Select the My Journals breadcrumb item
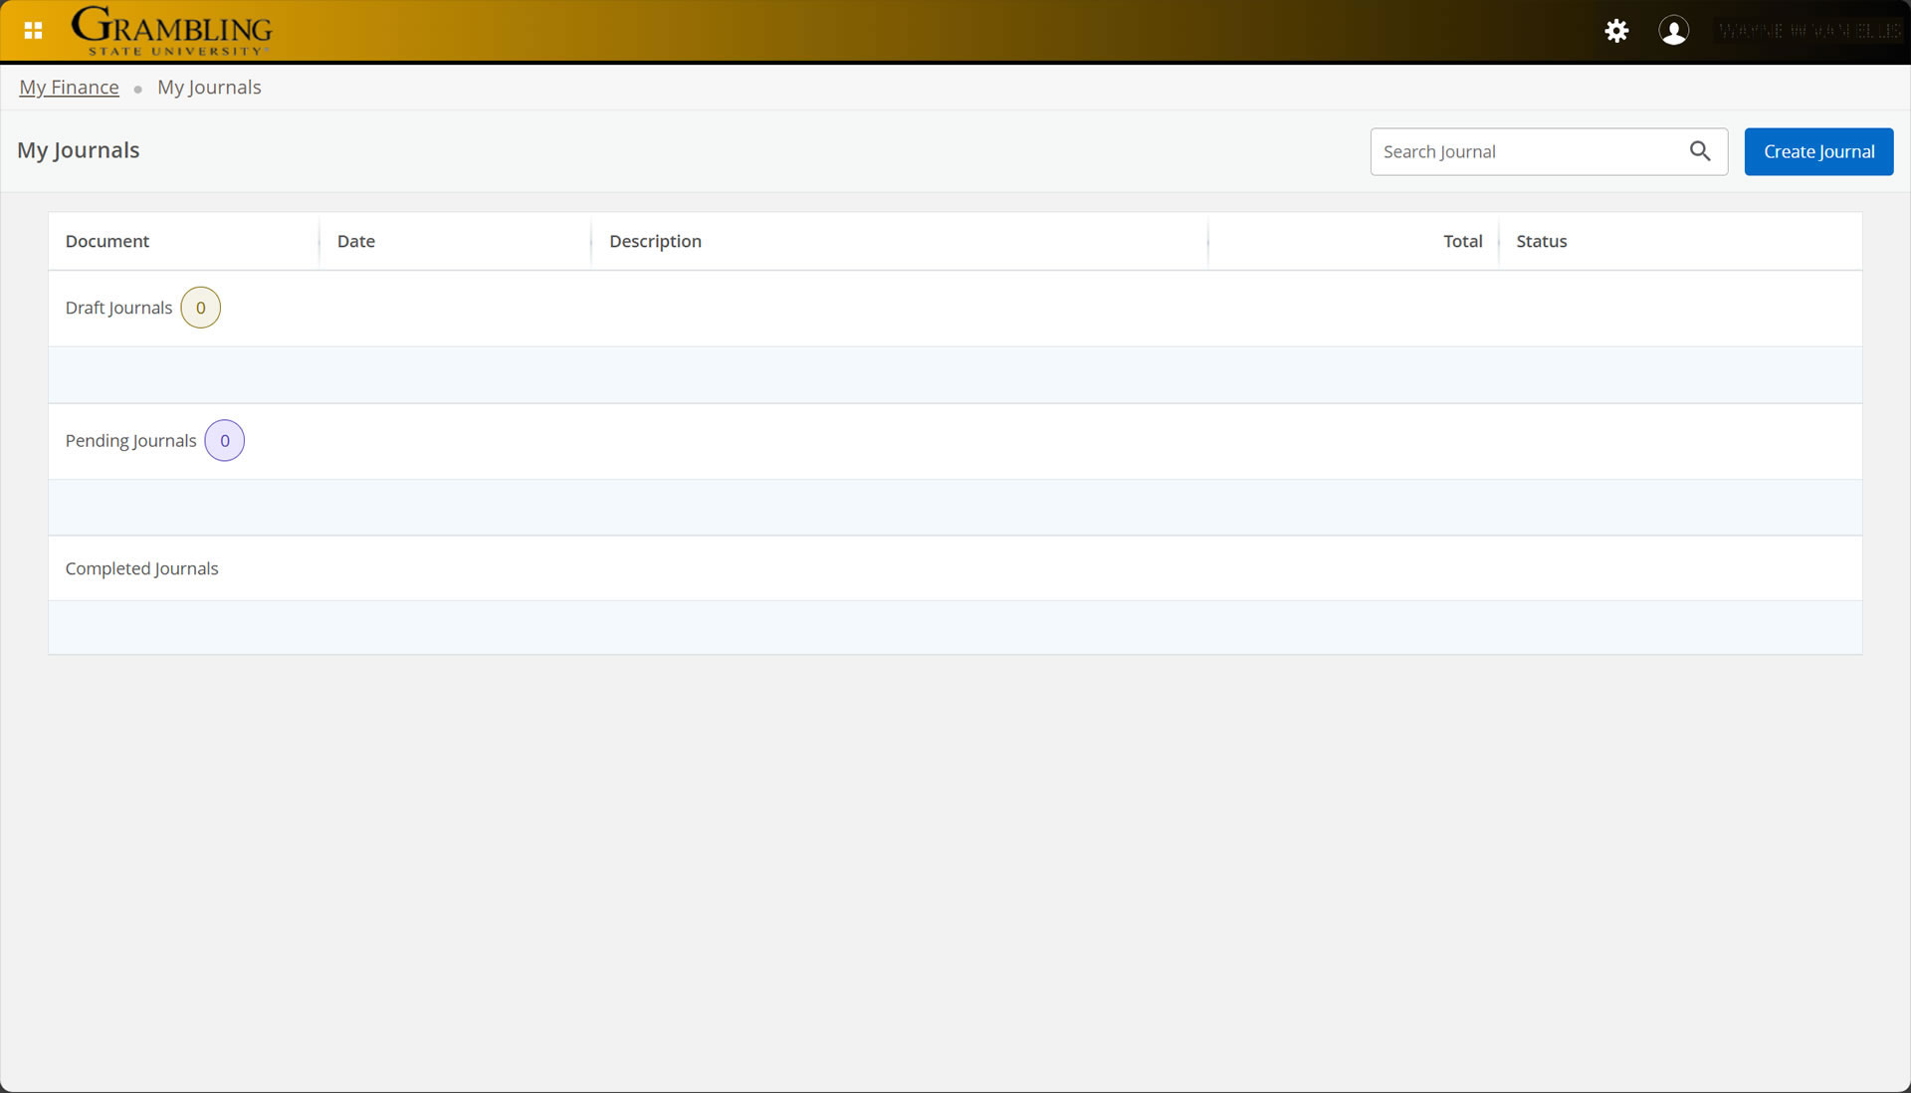 208,87
